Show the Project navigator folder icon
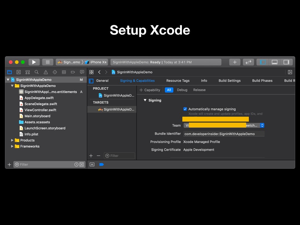 [9, 72]
